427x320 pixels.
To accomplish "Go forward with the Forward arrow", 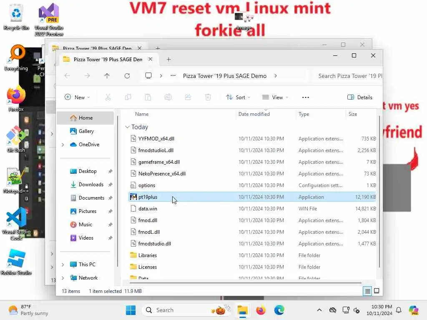I will coord(87,76).
